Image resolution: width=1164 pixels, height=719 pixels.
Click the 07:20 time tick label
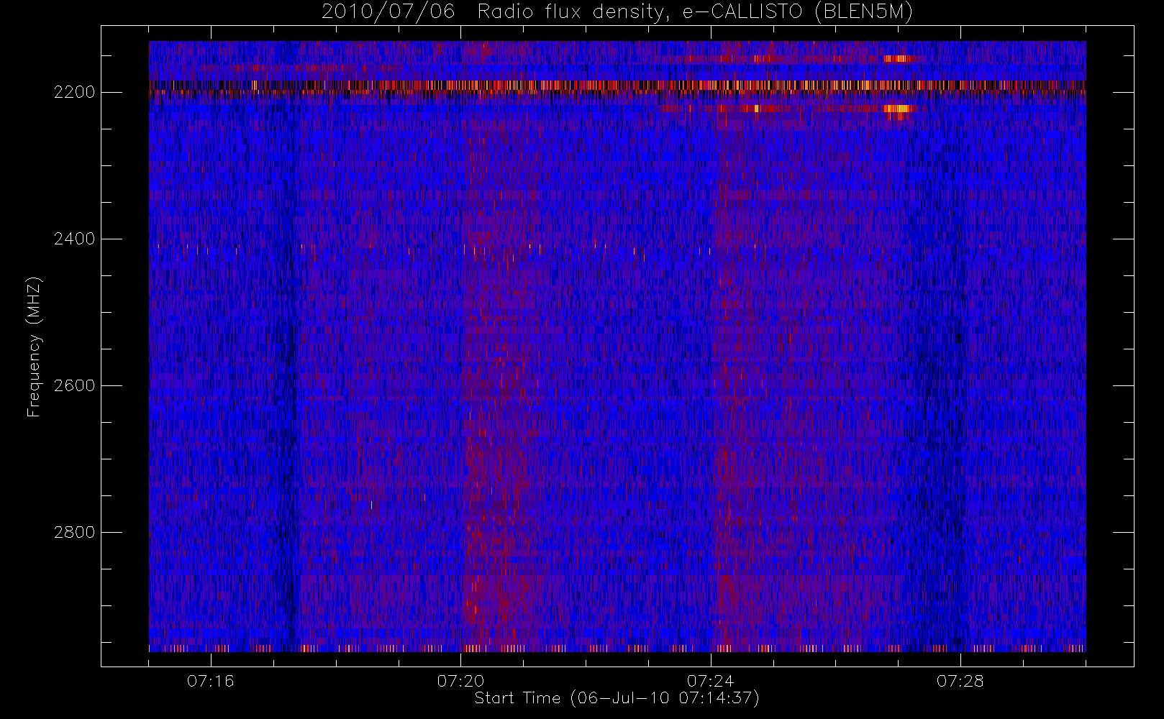point(460,681)
